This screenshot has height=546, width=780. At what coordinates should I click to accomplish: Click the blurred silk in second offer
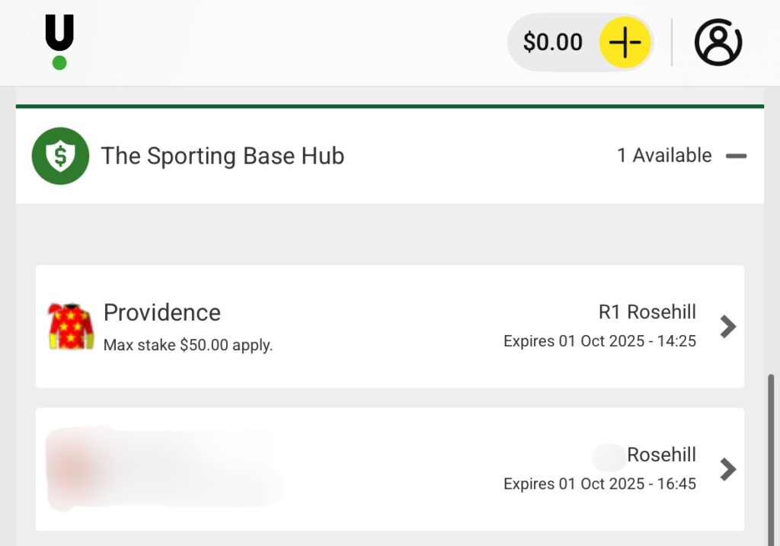pyautogui.click(x=70, y=465)
